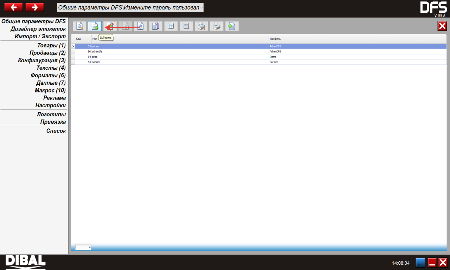Screen dimensions: 450x270
Task: Click the edit record pencil icon
Action: pyautogui.click(x=110, y=26)
